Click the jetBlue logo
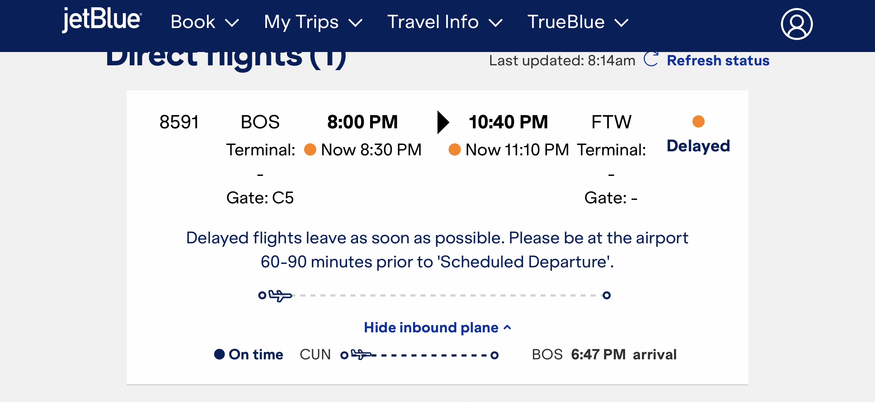The height and width of the screenshot is (402, 875). point(101,20)
